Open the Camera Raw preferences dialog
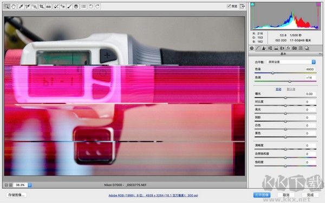The image size is (325, 203). (83, 6)
